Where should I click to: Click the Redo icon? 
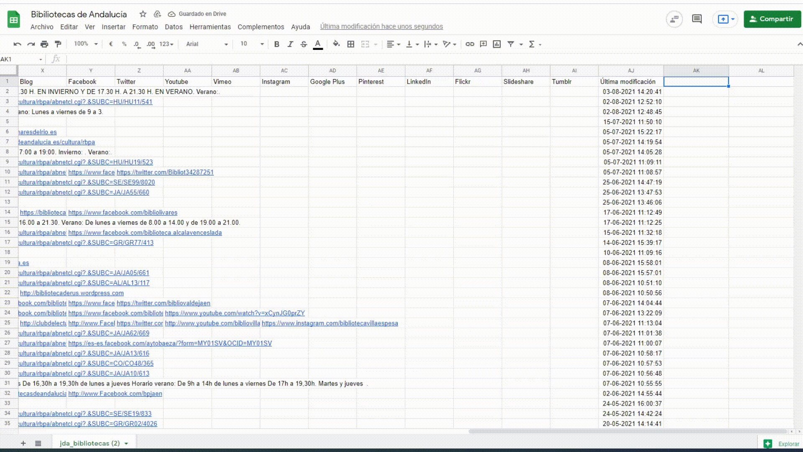31,44
